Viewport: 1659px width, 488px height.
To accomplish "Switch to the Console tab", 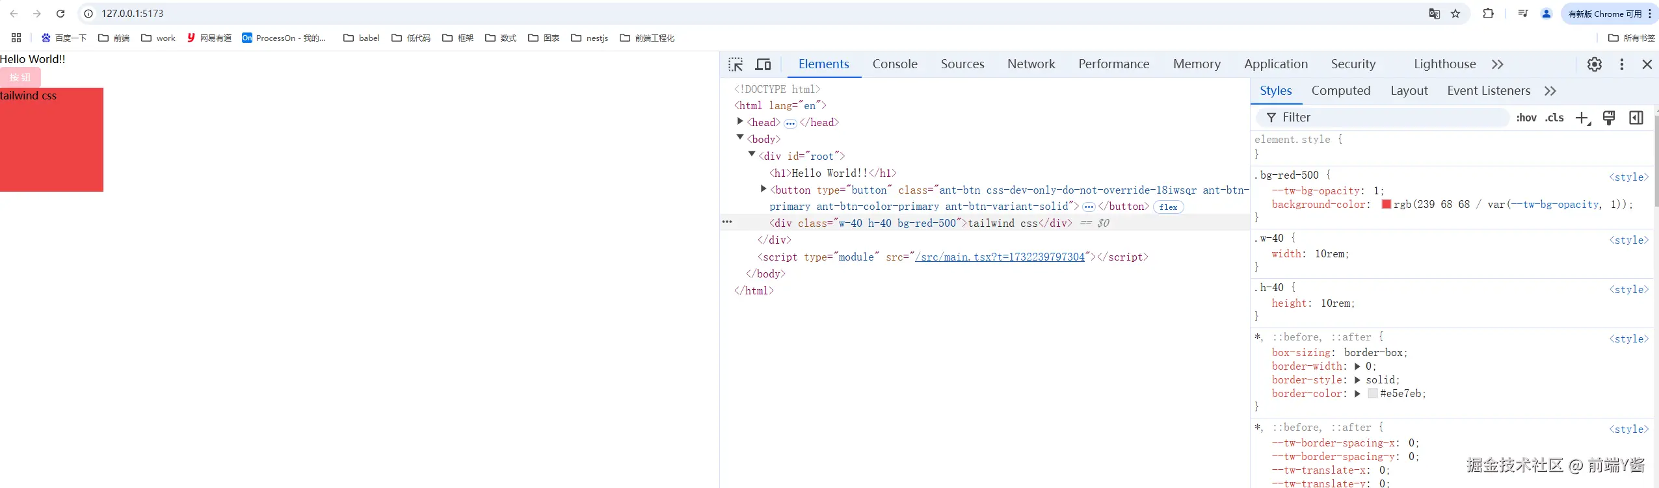I will (894, 64).
